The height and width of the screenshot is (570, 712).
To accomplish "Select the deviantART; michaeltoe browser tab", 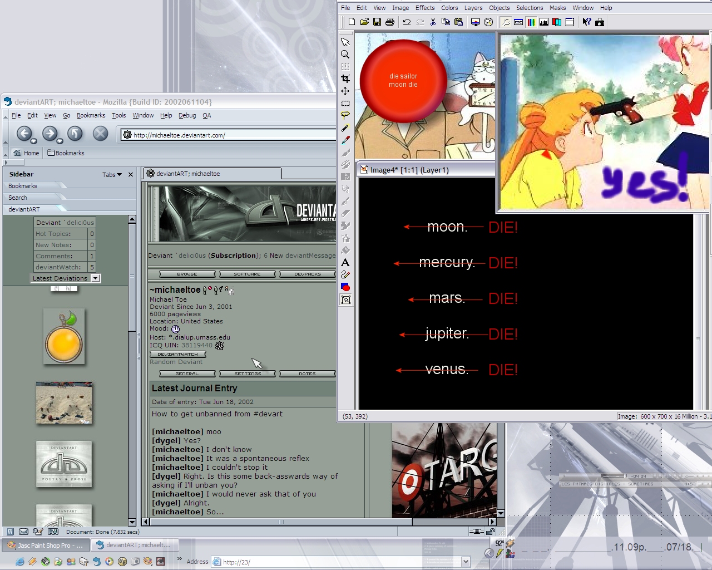I will (212, 174).
